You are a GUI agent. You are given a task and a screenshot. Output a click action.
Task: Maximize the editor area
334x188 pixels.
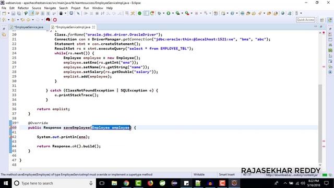pos(321,27)
